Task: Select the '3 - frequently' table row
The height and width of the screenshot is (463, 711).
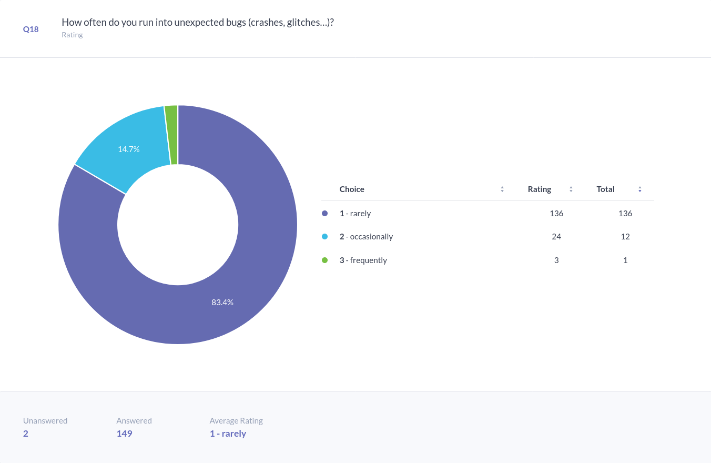Action: (x=363, y=260)
